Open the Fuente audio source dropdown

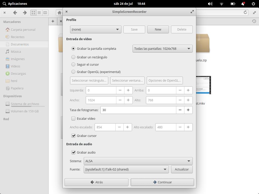click(126, 169)
